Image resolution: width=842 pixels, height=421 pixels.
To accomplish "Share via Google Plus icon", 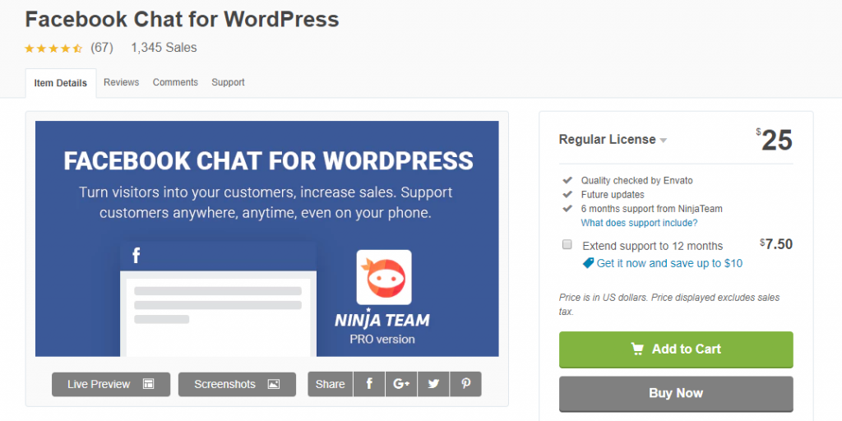I will (401, 384).
